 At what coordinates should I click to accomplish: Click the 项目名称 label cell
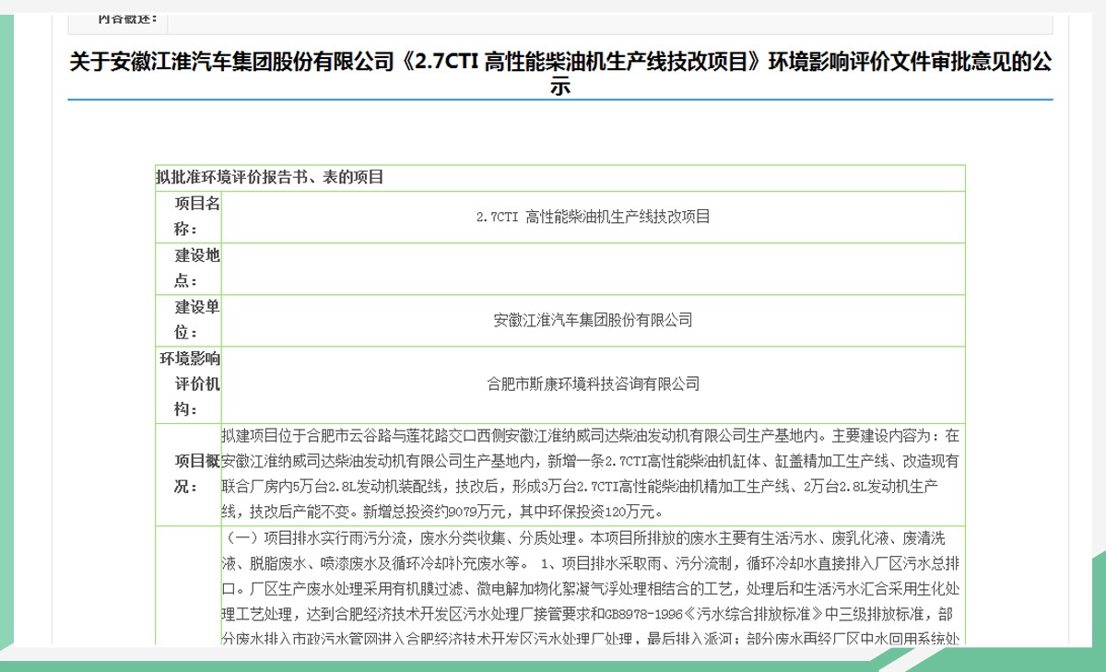tap(189, 217)
